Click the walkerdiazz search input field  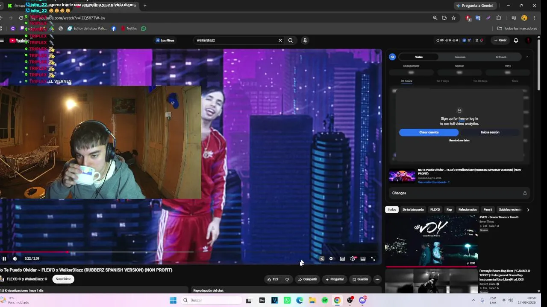pos(235,40)
